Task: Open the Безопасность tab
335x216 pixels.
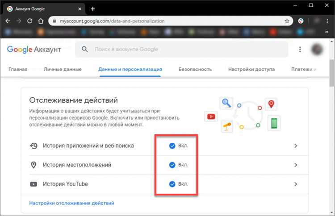Action: (195, 69)
